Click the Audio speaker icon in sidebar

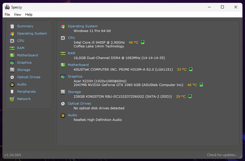click(x=12, y=85)
